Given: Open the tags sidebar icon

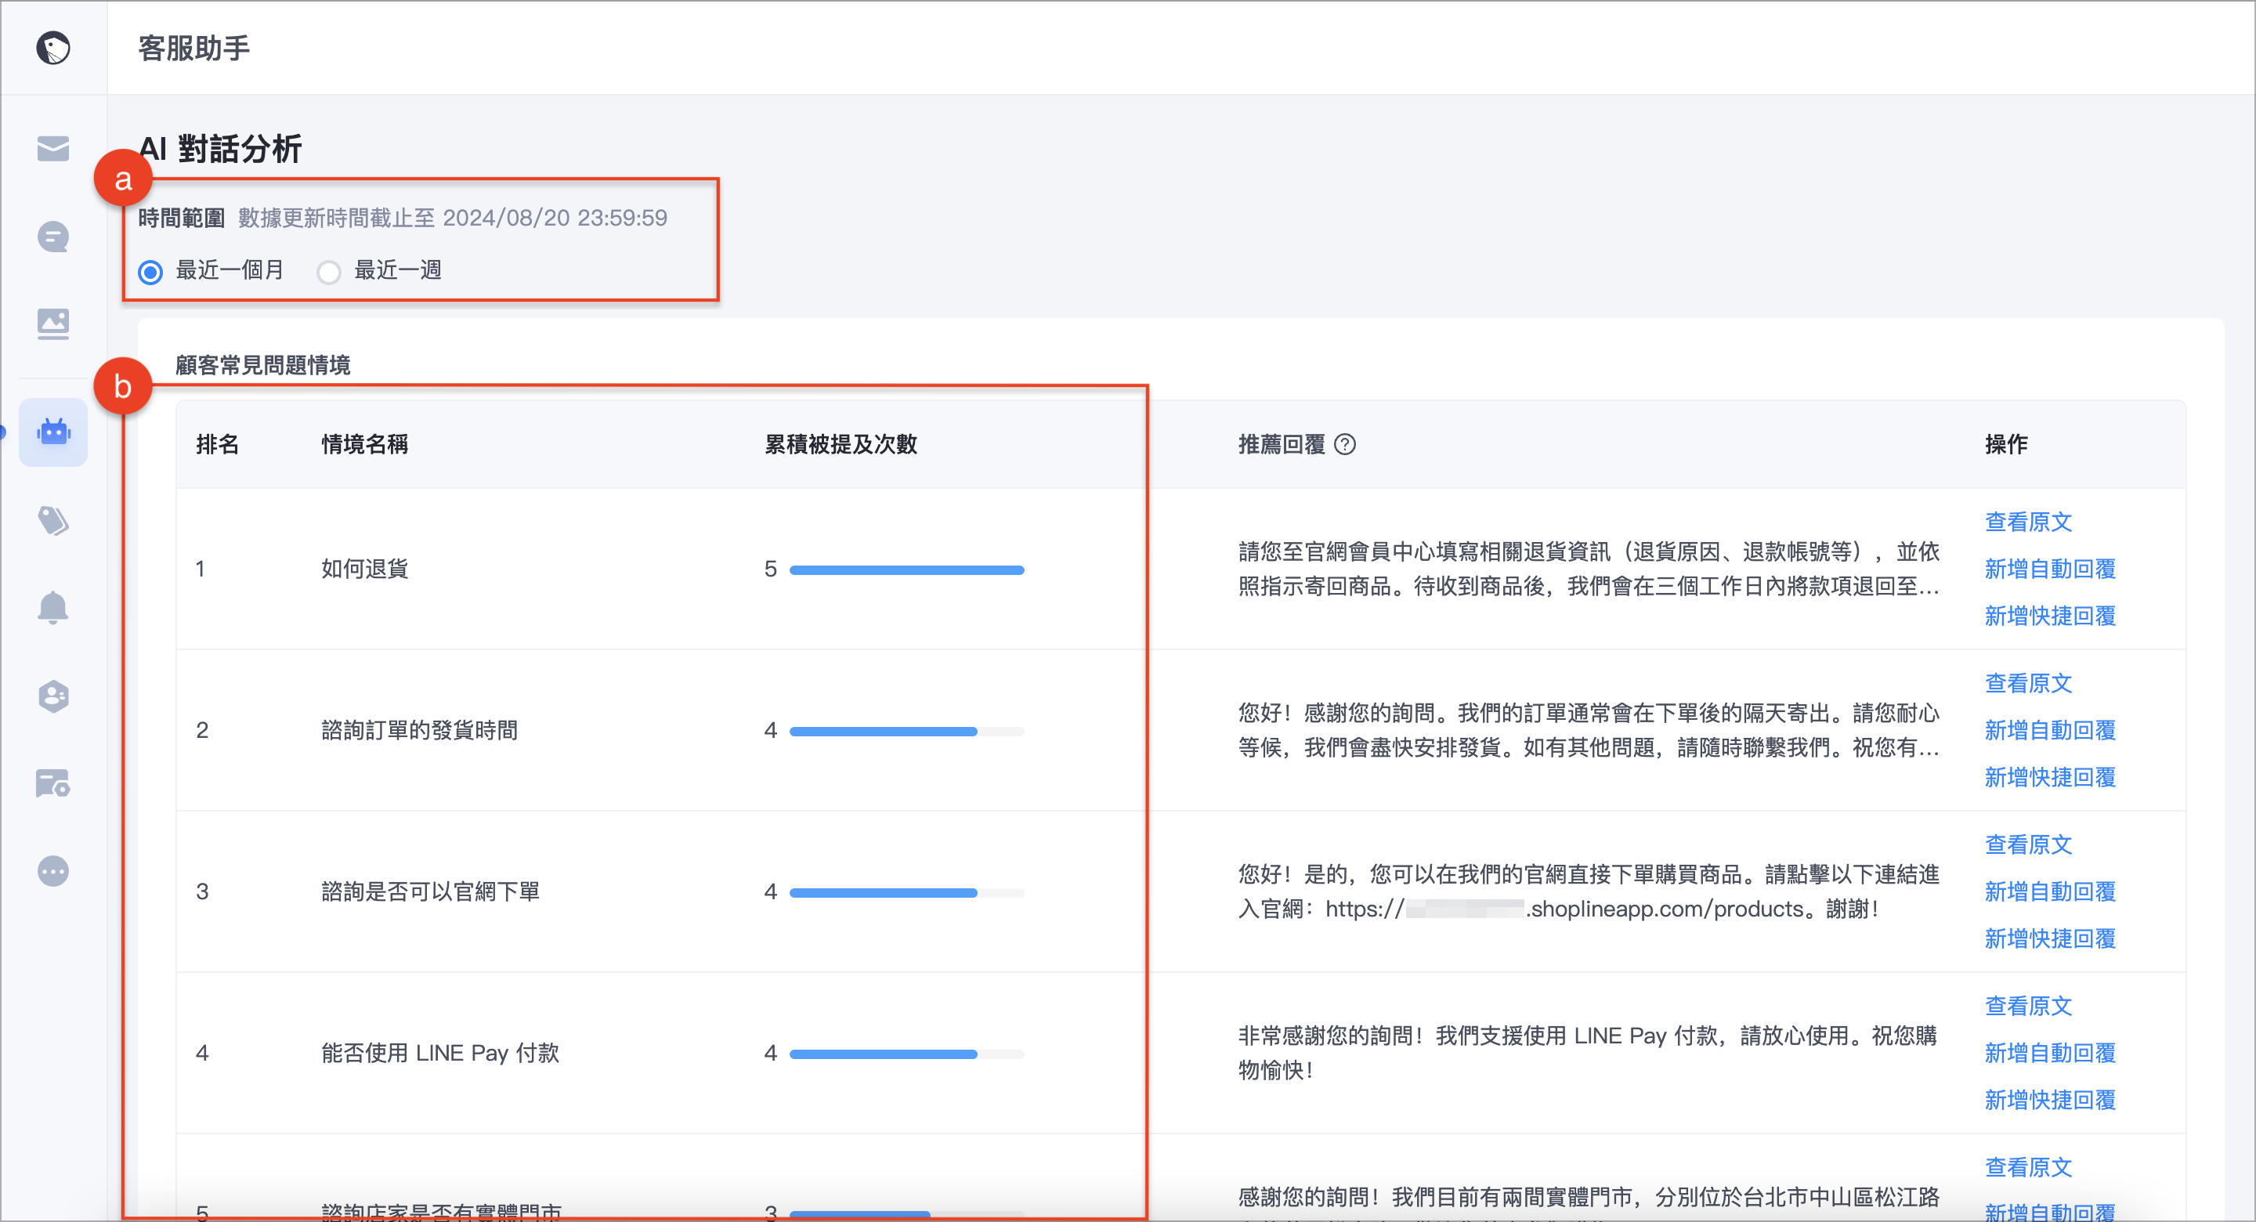Looking at the screenshot, I should pyautogui.click(x=53, y=520).
